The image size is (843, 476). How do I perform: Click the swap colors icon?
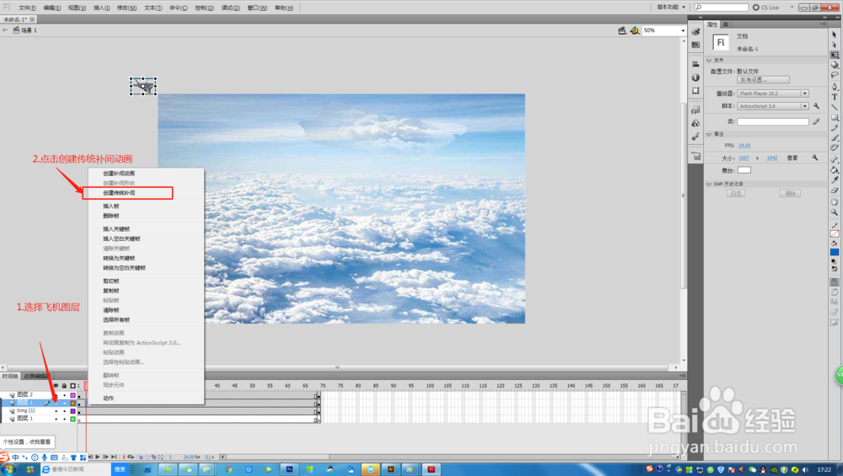coord(835,269)
